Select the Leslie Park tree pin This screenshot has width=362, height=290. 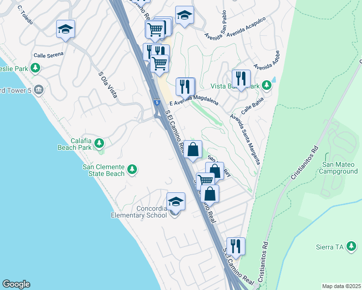pyautogui.click(x=35, y=68)
